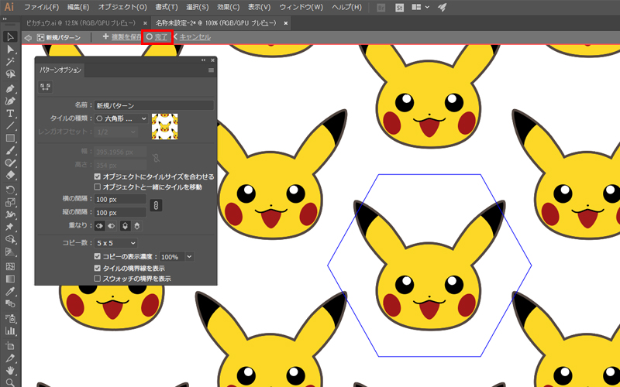Switch to the ピカチュウ.ai document tab
The height and width of the screenshot is (387, 620).
81,23
